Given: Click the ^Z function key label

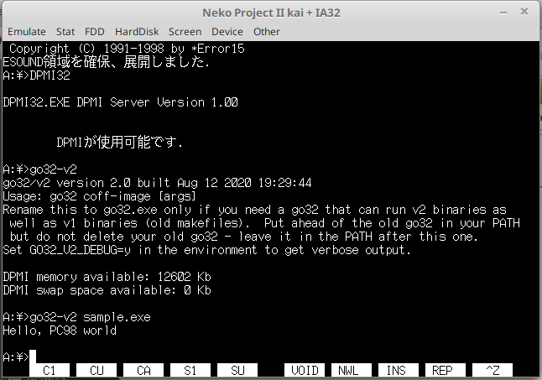Looking at the screenshot, I should click(x=492, y=369).
